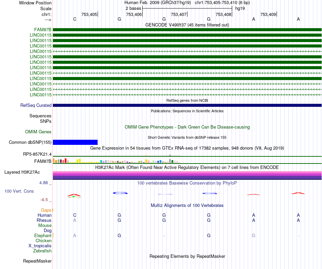Screen dimensions: 322x269
Task: Open Short Genetic Variants from dbSNP title
Action: pyautogui.click(x=187, y=137)
